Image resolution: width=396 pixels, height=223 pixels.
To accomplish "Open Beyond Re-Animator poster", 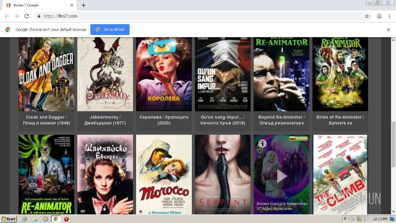I will pyautogui.click(x=282, y=74).
